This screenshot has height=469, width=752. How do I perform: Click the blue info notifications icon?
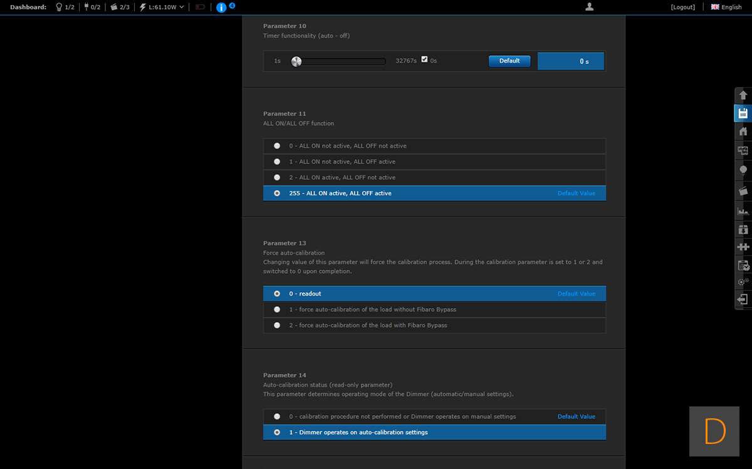tap(221, 8)
